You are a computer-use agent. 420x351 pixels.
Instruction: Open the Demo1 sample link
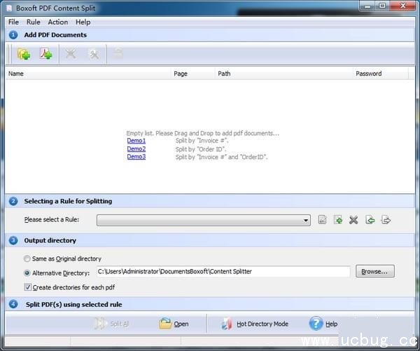pos(136,141)
